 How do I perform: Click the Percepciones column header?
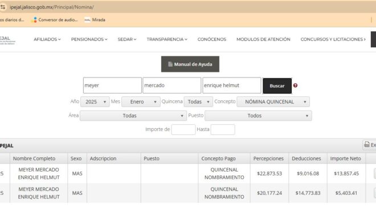(x=269, y=158)
